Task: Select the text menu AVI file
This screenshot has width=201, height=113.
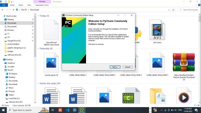Action: click(157, 31)
